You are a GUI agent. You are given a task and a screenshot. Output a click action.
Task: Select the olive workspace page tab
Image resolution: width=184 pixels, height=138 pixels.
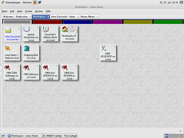point(138,22)
